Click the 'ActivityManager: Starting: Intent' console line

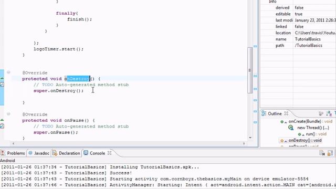point(169,185)
